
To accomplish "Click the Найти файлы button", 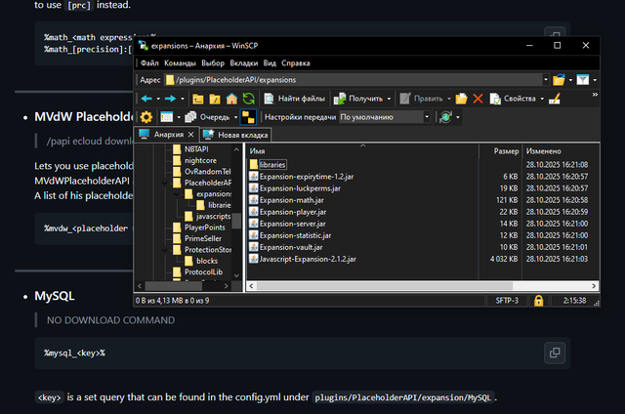I will (x=295, y=99).
